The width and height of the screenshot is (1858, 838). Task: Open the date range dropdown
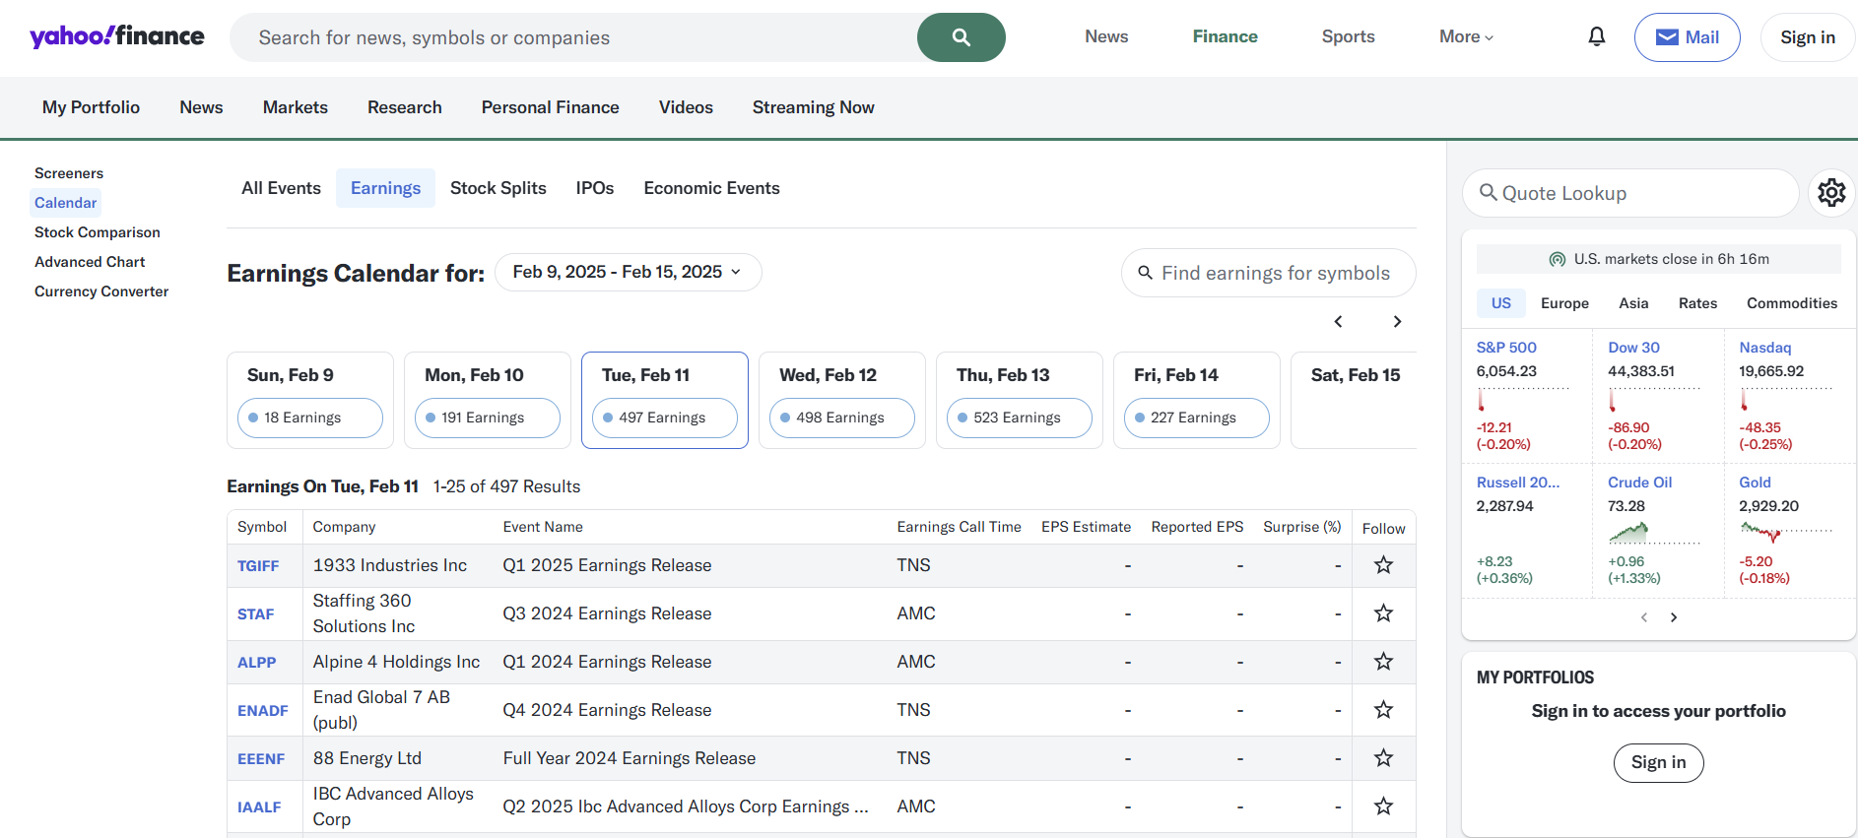[x=628, y=272]
